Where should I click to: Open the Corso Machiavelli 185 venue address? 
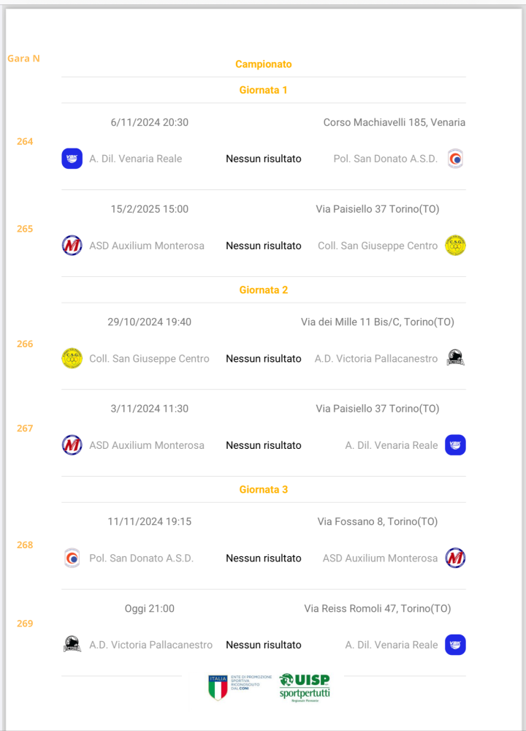coord(394,122)
